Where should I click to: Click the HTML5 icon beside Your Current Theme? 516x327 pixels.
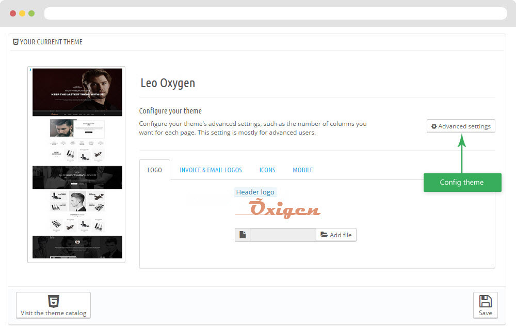(x=15, y=42)
